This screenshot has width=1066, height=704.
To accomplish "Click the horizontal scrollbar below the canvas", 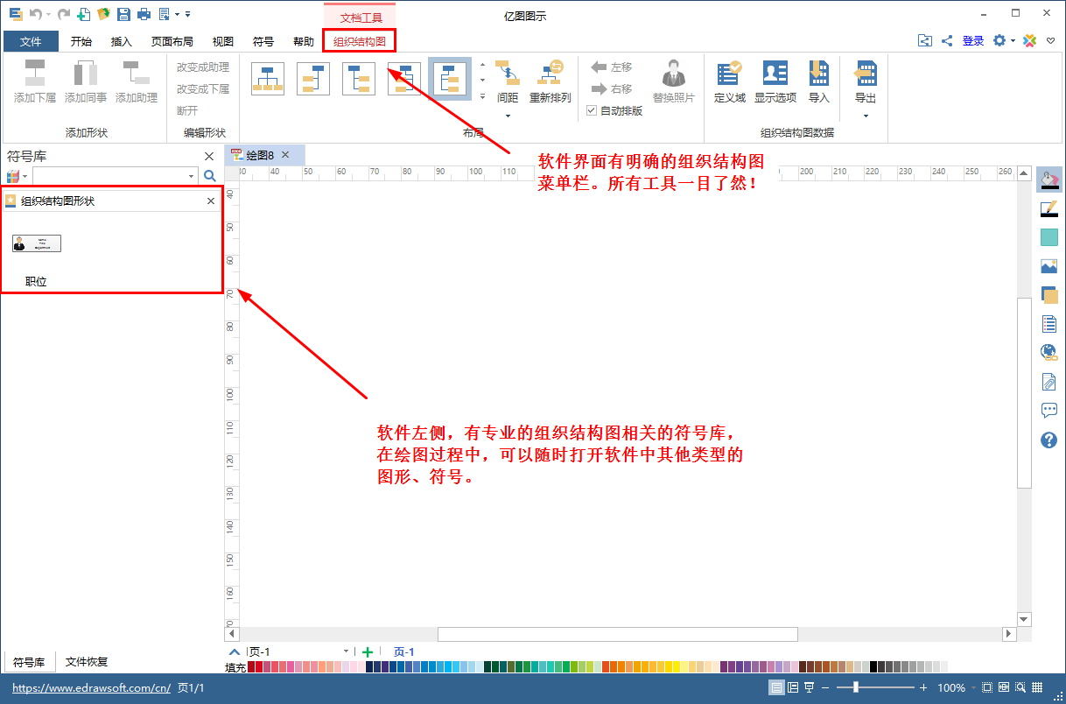I will point(617,634).
